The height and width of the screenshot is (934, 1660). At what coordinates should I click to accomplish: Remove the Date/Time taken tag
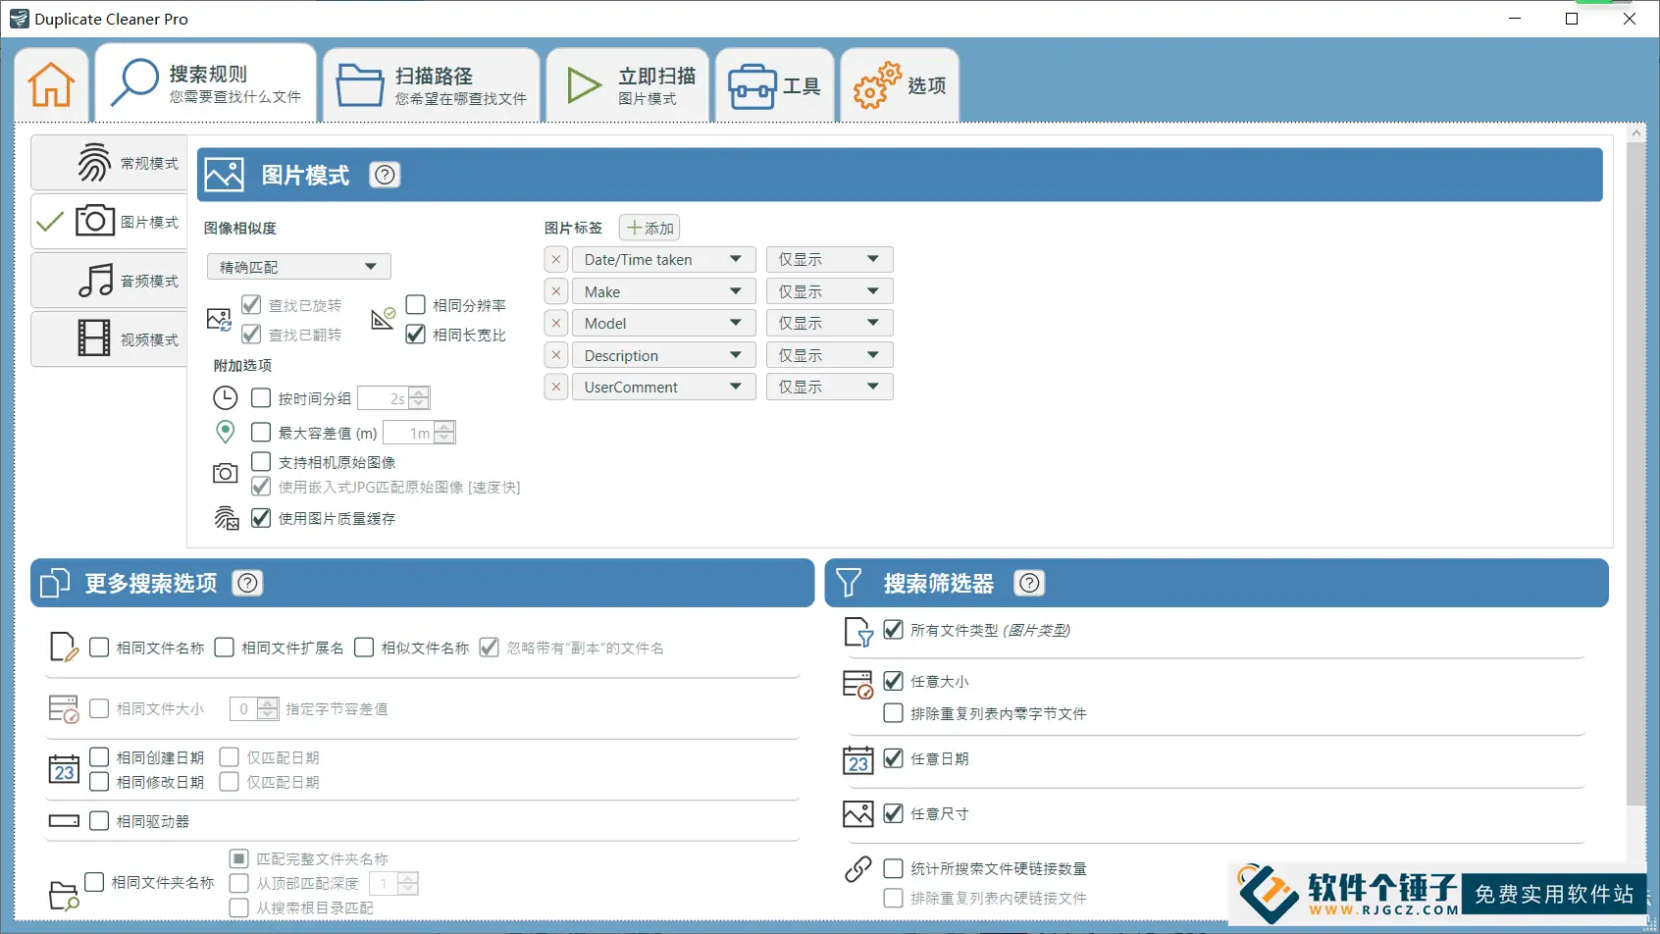coord(556,259)
